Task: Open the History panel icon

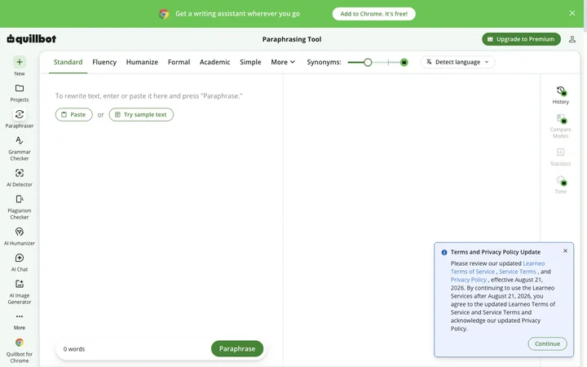Action: [560, 91]
